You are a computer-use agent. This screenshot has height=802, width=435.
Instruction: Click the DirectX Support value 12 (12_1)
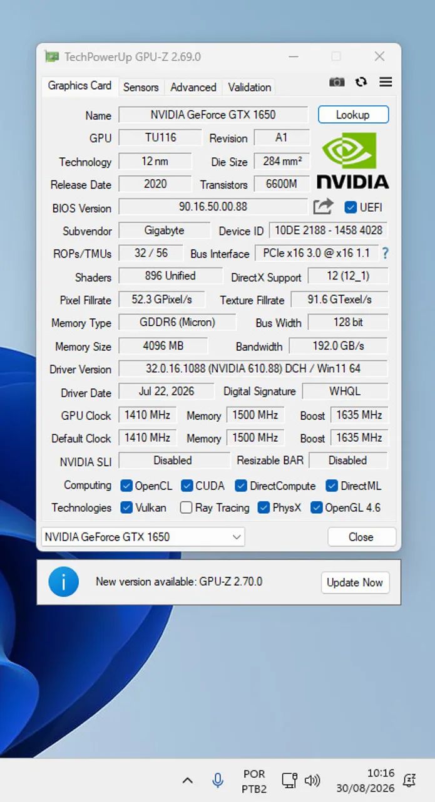pyautogui.click(x=348, y=276)
